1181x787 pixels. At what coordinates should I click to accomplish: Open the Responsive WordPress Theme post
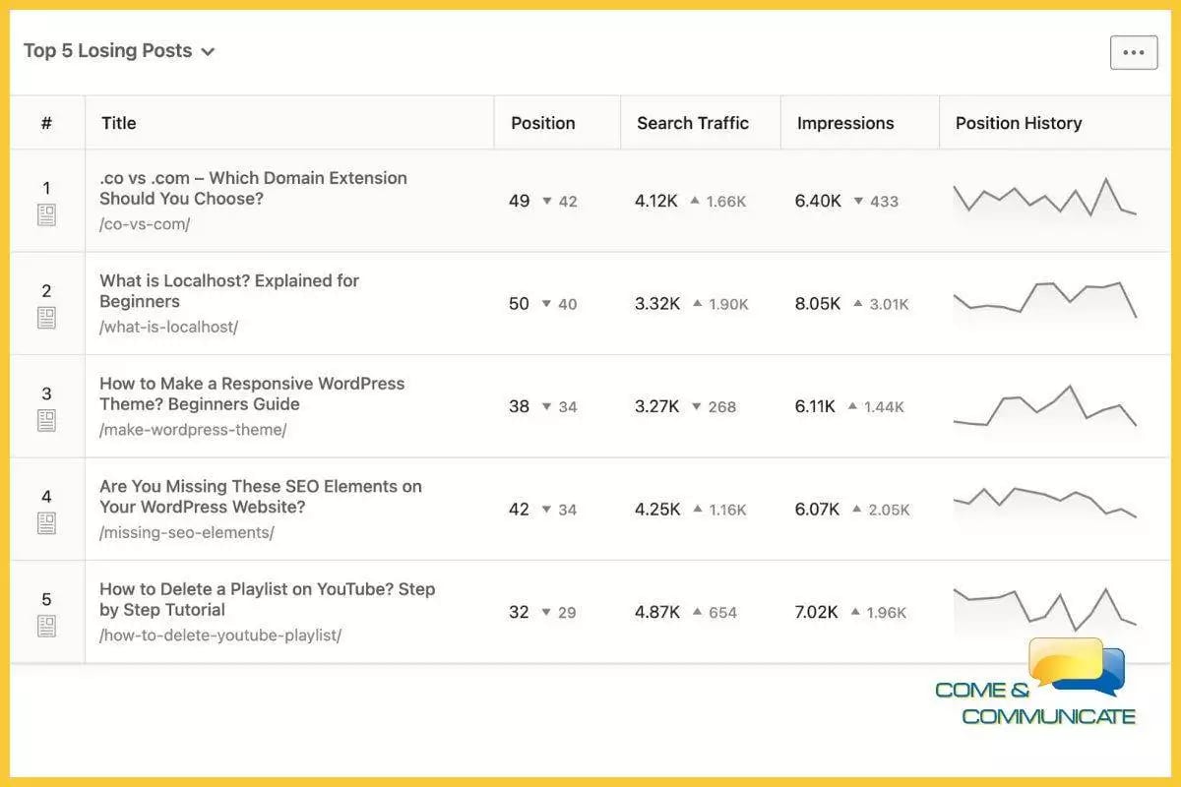[x=252, y=393]
